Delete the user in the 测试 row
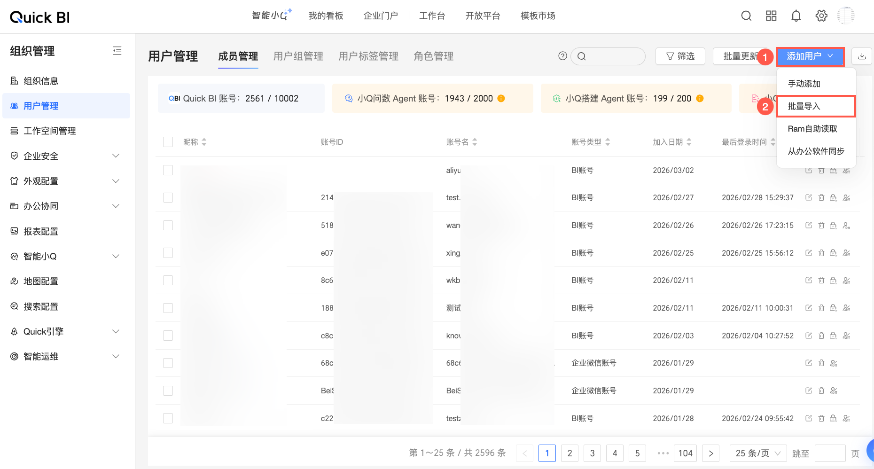Image resolution: width=874 pixels, height=469 pixels. tap(821, 308)
